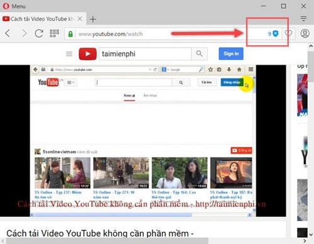Click the vertical scrollbar down arrow

(311, 235)
